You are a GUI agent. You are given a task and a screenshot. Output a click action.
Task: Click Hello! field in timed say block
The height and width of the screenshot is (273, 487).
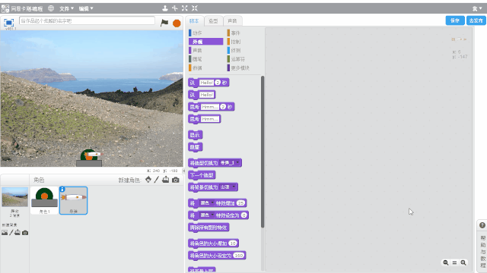coord(206,83)
